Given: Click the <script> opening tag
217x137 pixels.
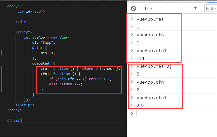Looking at the screenshot, I should (24, 32).
